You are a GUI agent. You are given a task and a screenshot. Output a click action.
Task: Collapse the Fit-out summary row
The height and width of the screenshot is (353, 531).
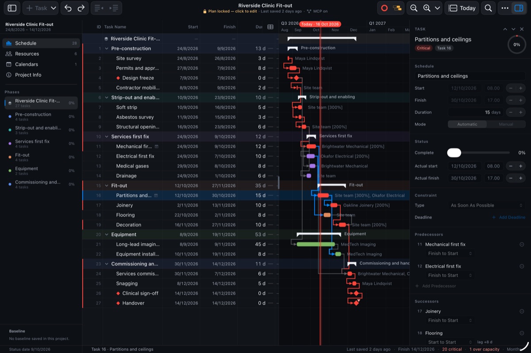click(x=107, y=186)
